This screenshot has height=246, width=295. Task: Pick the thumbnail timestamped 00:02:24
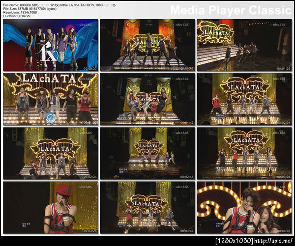pos(51,153)
